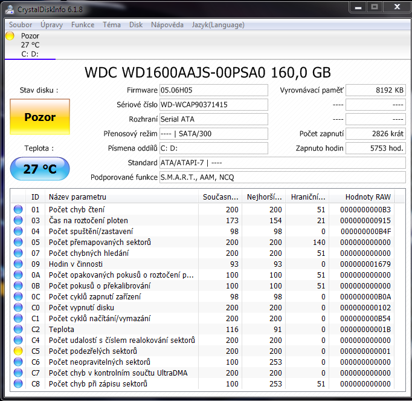Click the blue icon for Počet spuštění/zastavení
Image resolution: width=412 pixels, height=401 pixels.
click(18, 231)
